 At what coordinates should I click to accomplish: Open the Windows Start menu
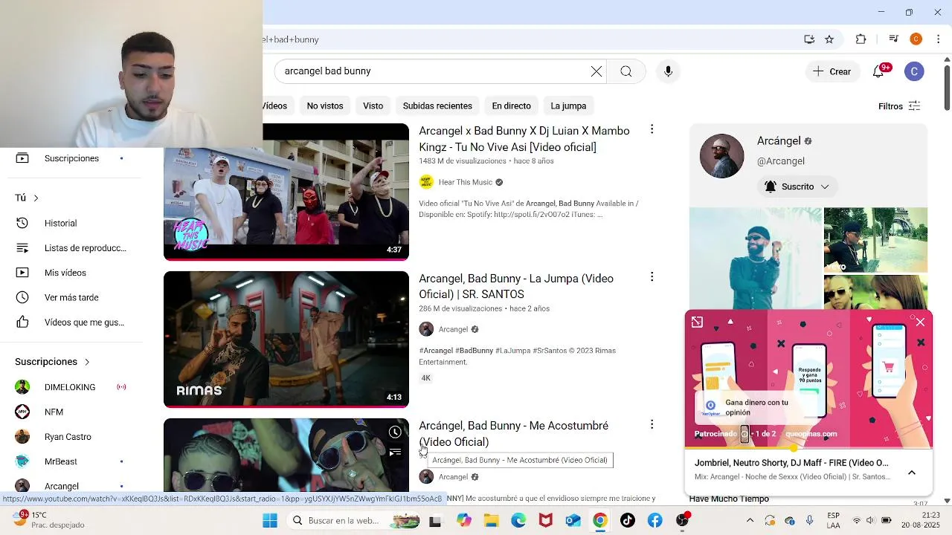[x=269, y=520]
